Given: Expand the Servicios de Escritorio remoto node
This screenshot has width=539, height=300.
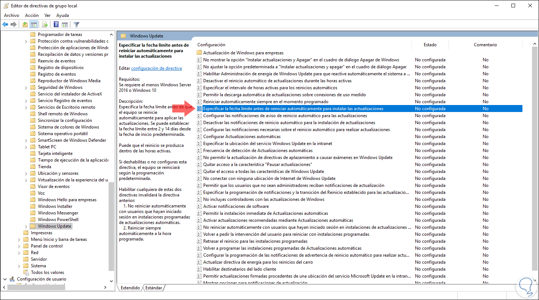Looking at the screenshot, I should [x=26, y=108].
